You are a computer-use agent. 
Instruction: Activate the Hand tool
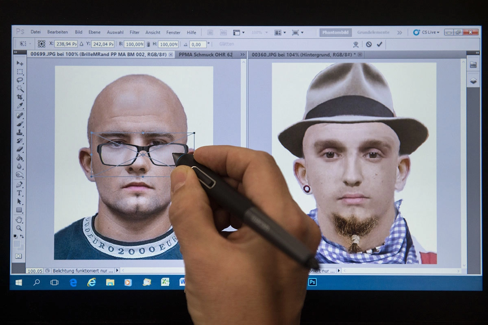pos(20,219)
